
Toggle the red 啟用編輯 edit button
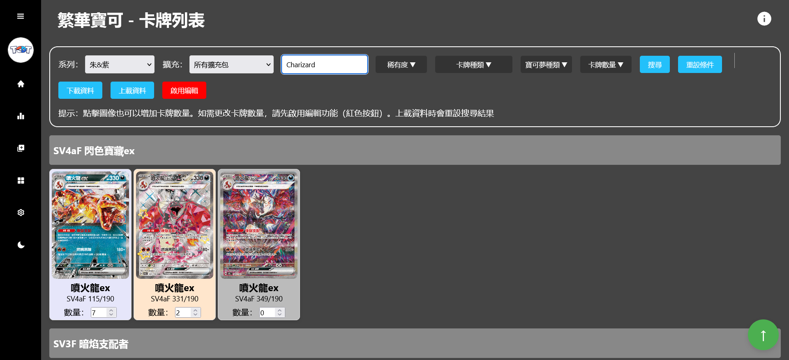tap(184, 91)
